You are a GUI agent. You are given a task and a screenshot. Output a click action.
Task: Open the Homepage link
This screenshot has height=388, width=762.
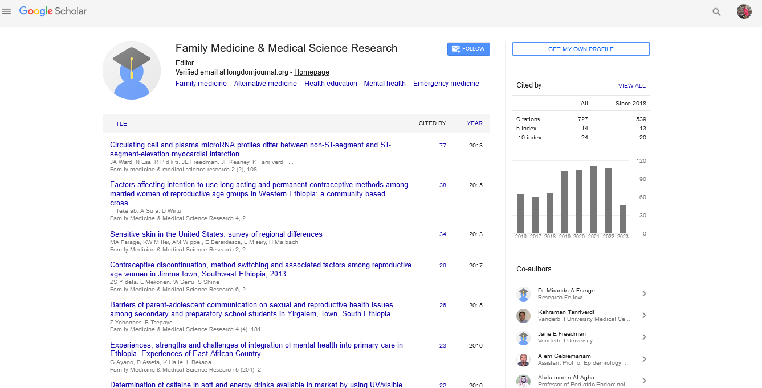(311, 72)
